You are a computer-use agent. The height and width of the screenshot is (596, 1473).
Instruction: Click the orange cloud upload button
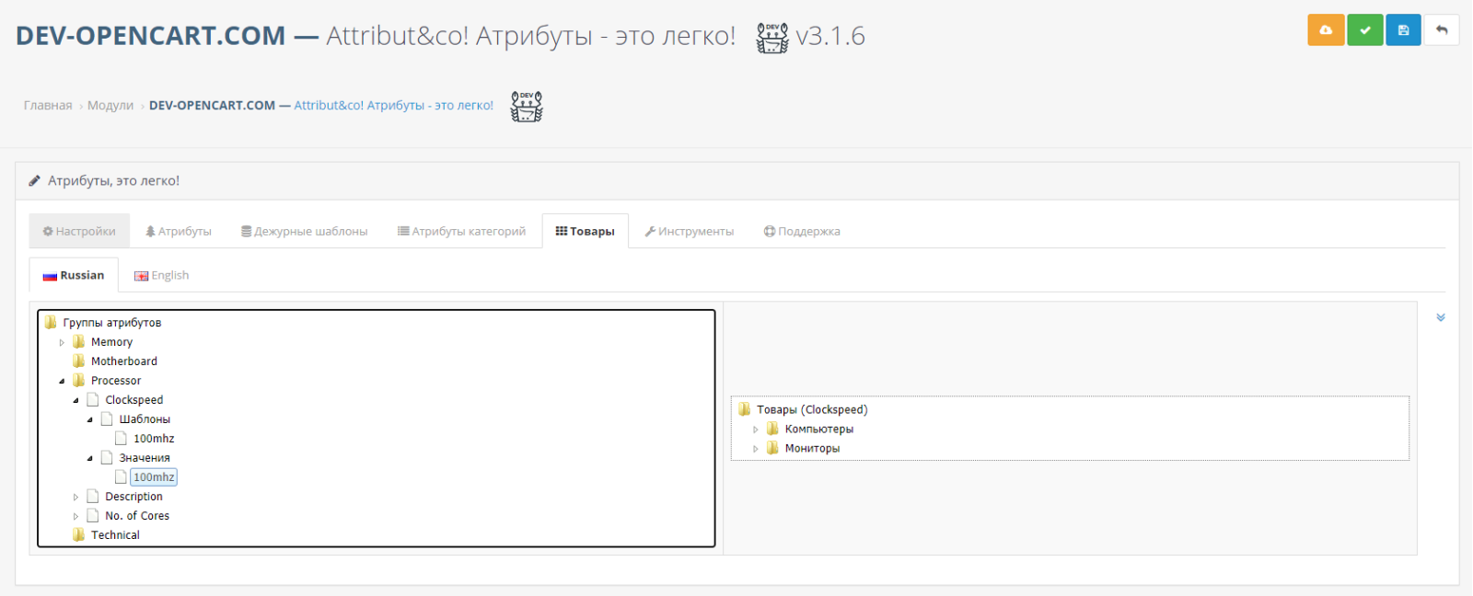pos(1326,30)
